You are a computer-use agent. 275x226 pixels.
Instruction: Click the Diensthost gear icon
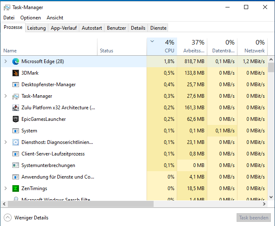pos(16,142)
